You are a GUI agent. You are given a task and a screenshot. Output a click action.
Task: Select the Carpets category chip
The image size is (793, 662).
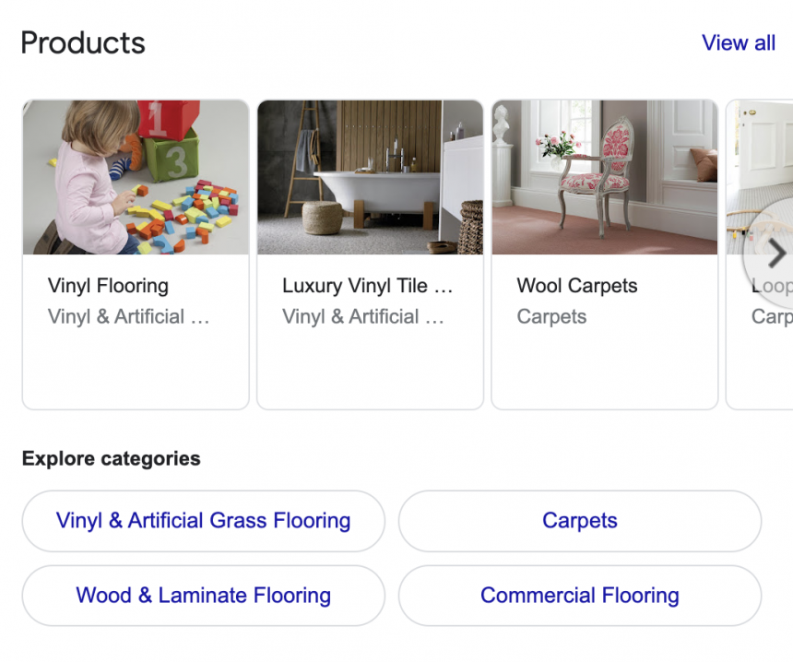(x=579, y=521)
